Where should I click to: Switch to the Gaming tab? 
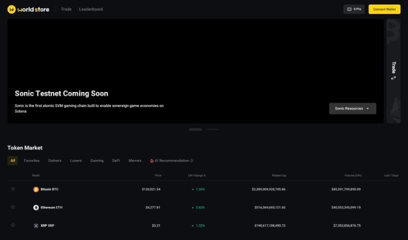(97, 160)
